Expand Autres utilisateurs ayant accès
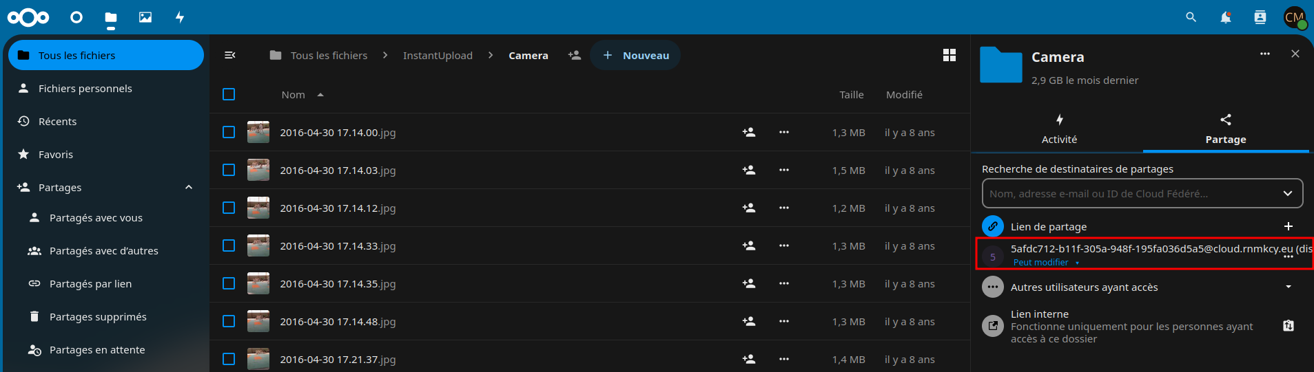 (1288, 287)
